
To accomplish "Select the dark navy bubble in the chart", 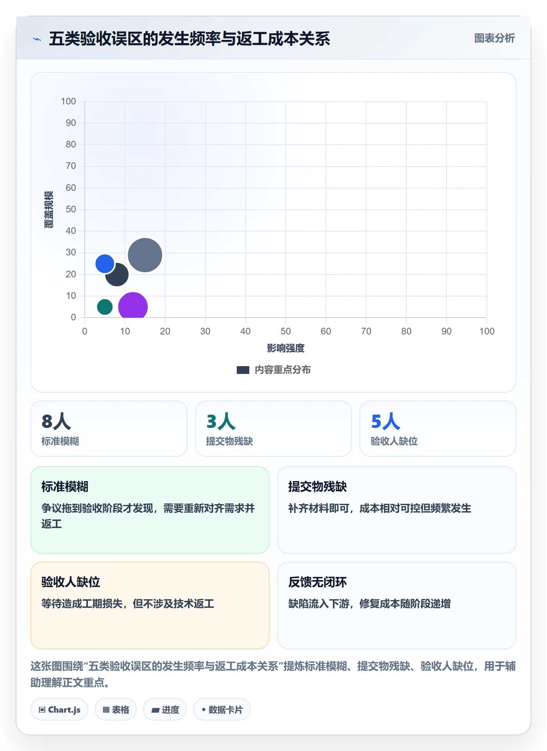I will point(118,276).
